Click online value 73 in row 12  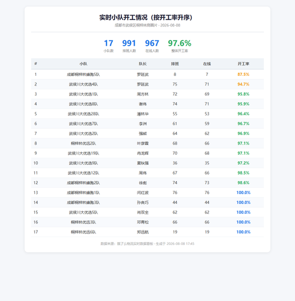point(207,182)
